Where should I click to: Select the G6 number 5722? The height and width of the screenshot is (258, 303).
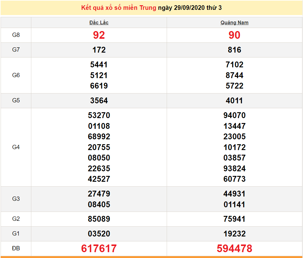tap(235, 86)
